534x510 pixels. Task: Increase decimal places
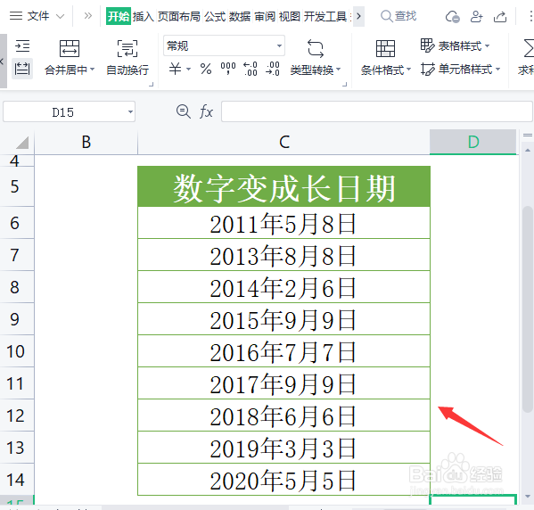(251, 69)
